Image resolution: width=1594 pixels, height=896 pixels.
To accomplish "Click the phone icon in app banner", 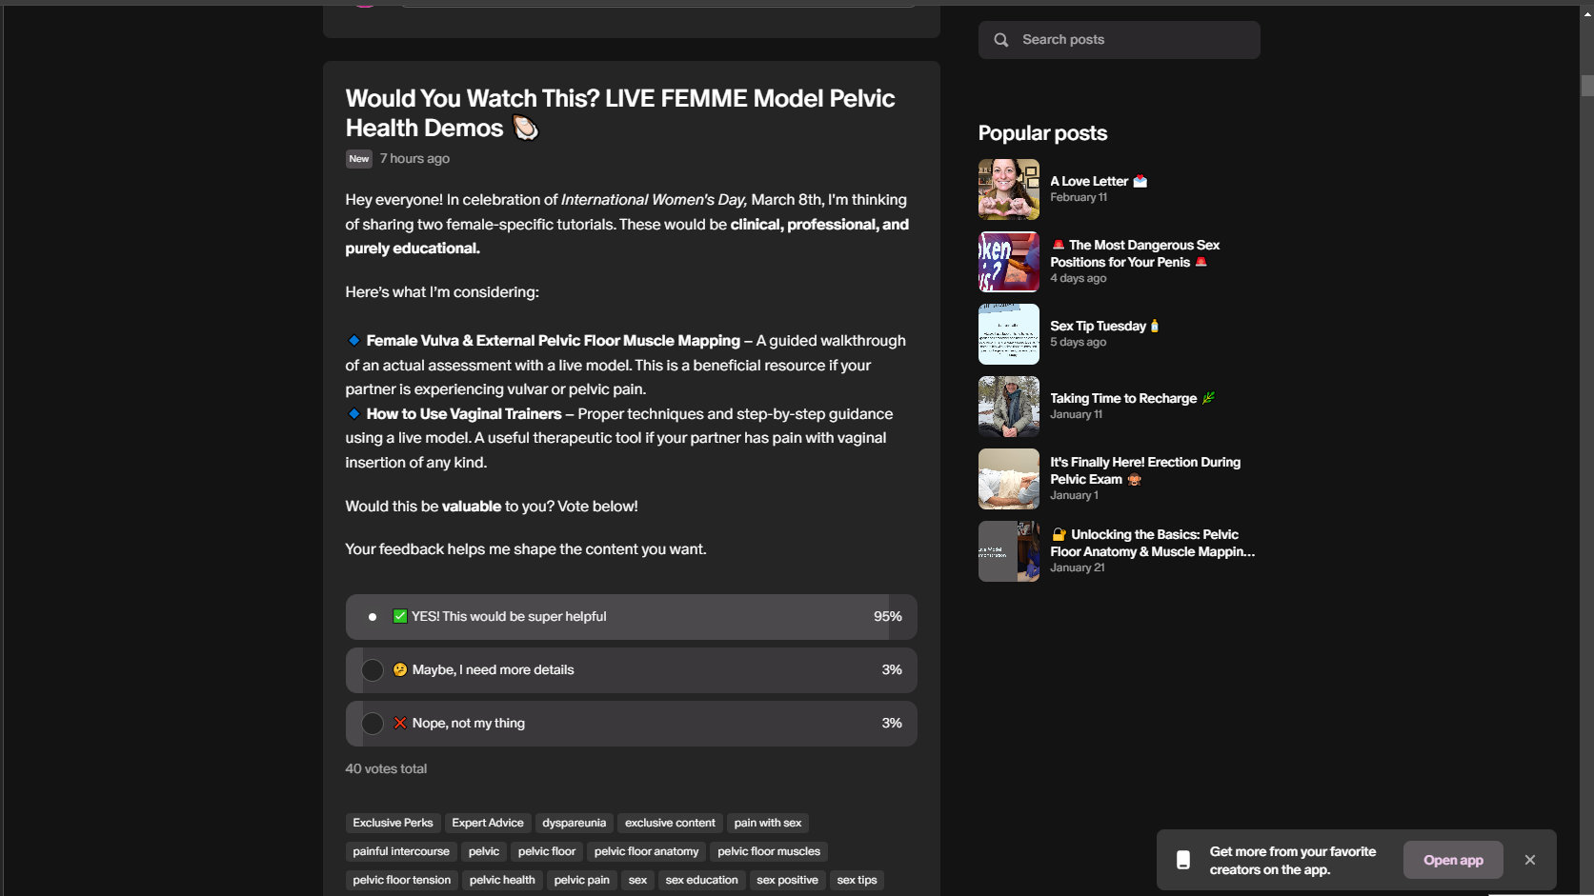I will tap(1182, 860).
